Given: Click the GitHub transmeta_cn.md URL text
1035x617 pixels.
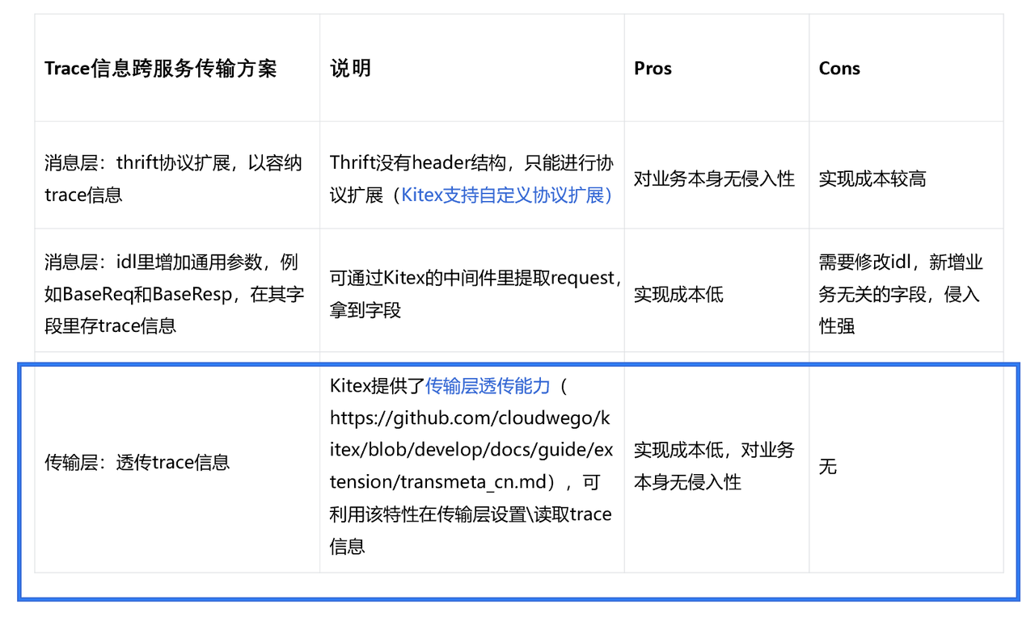Looking at the screenshot, I should coord(469,450).
